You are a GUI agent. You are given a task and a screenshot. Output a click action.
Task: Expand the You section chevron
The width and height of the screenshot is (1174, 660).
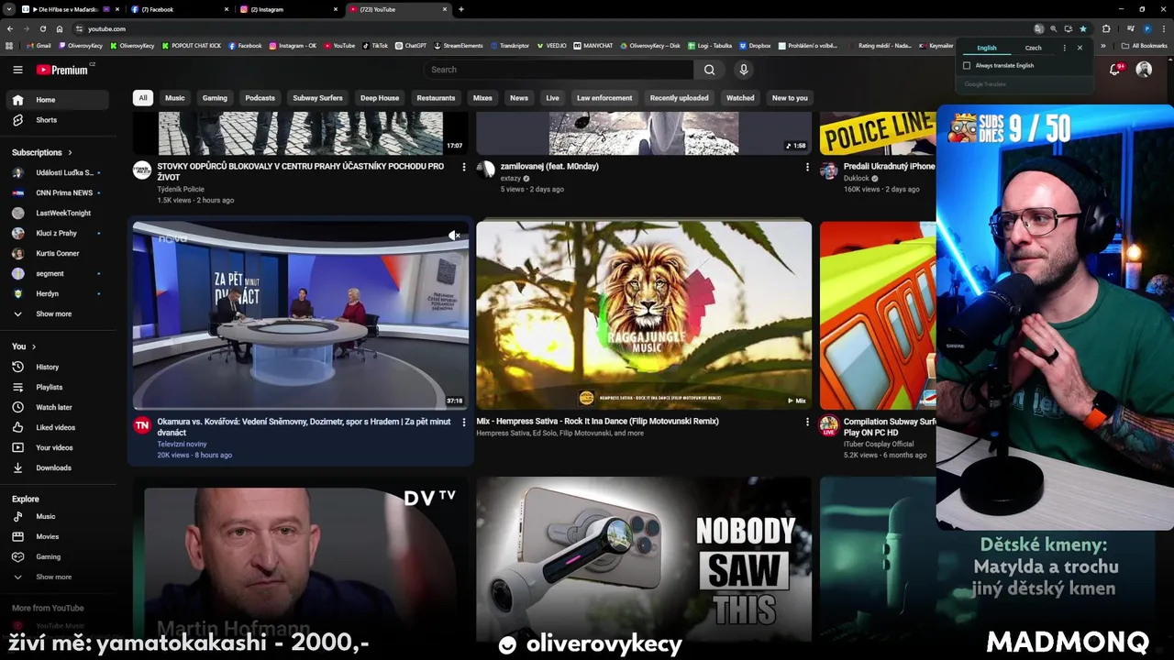coord(34,346)
